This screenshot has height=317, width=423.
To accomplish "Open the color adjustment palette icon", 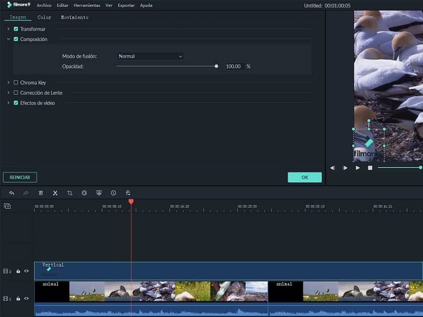I will click(x=84, y=193).
